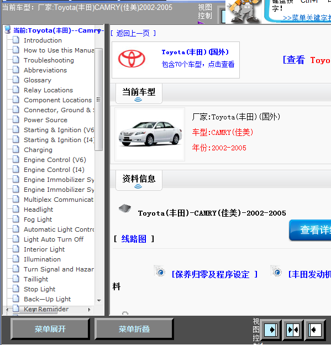Click the 年份:2002-2005 text
The width and height of the screenshot is (331, 345).
point(219,148)
